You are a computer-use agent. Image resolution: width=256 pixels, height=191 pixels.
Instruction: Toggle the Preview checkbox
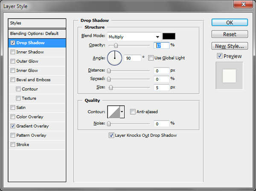(x=220, y=56)
